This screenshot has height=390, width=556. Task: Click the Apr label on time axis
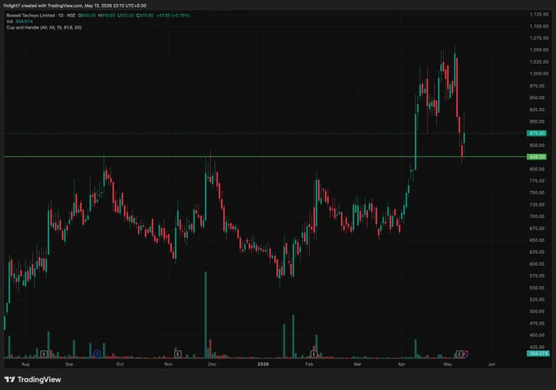tap(401, 364)
